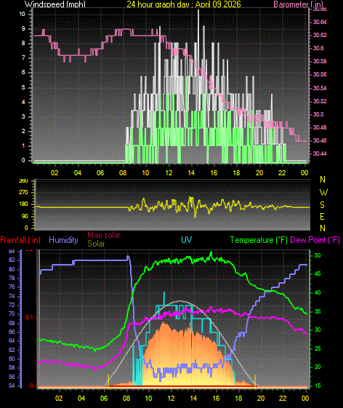
Task: Click the Humidity legend label
Action: click(63, 240)
